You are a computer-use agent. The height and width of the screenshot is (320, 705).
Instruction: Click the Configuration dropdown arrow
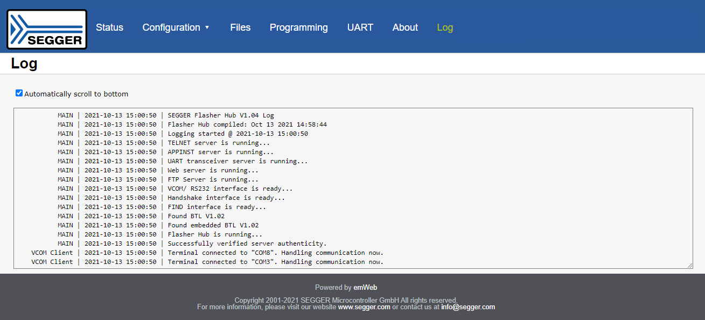207,28
